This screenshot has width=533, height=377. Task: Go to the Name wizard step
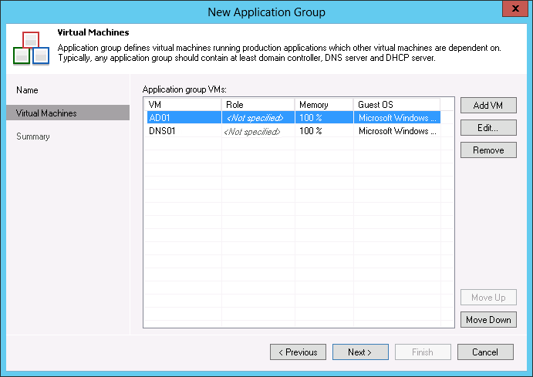[27, 90]
